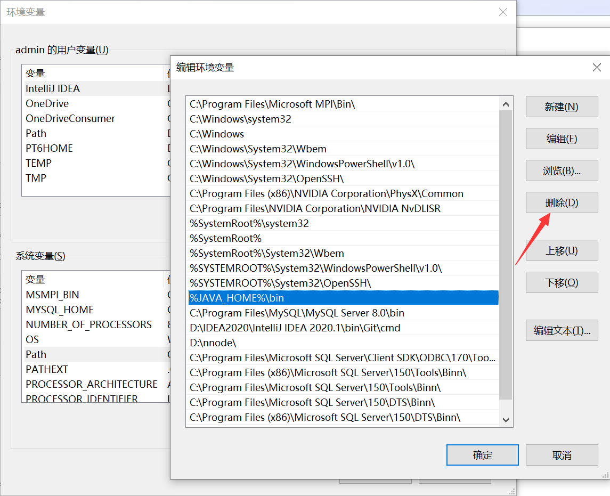This screenshot has height=496, width=610.
Task: Select the NVIDIA NvDLISR path entry
Action: click(343, 208)
